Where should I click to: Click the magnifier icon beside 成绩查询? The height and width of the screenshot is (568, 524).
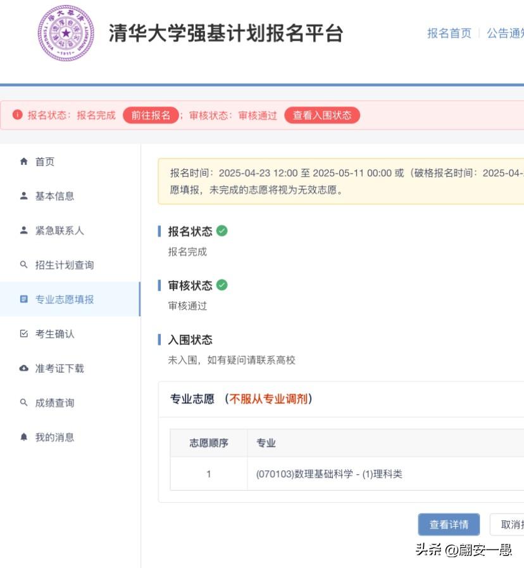coord(24,403)
